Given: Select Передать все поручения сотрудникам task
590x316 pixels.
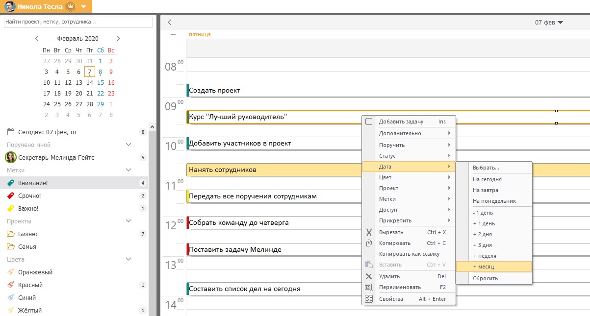Looking at the screenshot, I should 274,196.
